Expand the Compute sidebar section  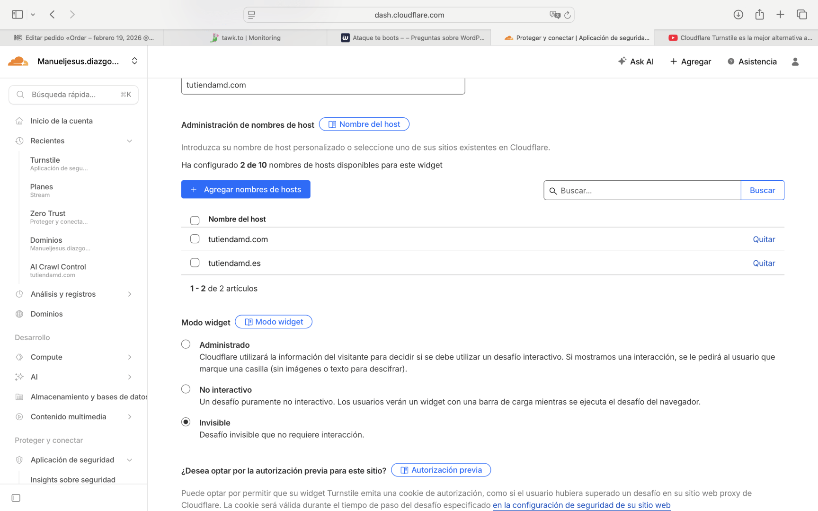(129, 357)
